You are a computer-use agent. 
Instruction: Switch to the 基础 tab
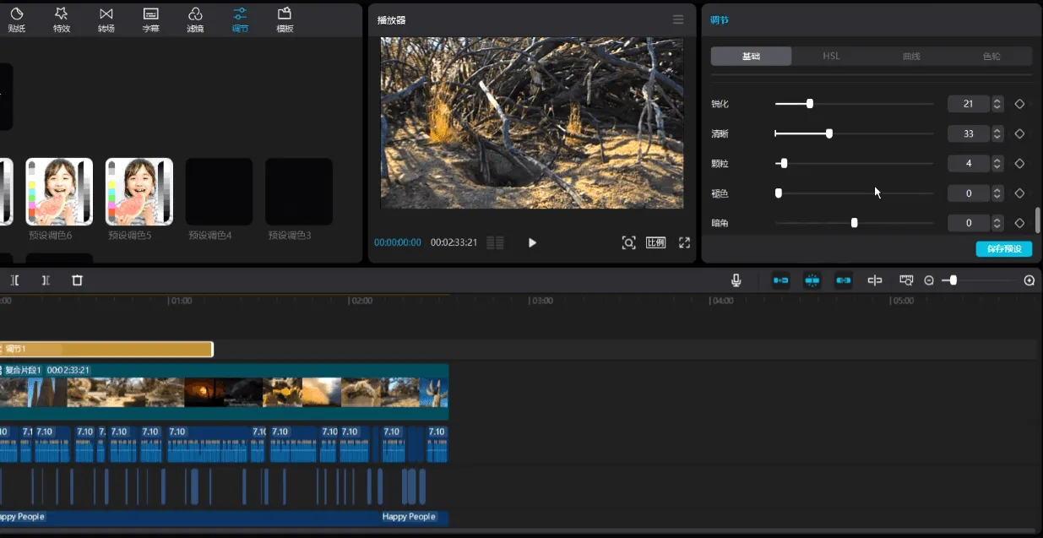click(751, 57)
